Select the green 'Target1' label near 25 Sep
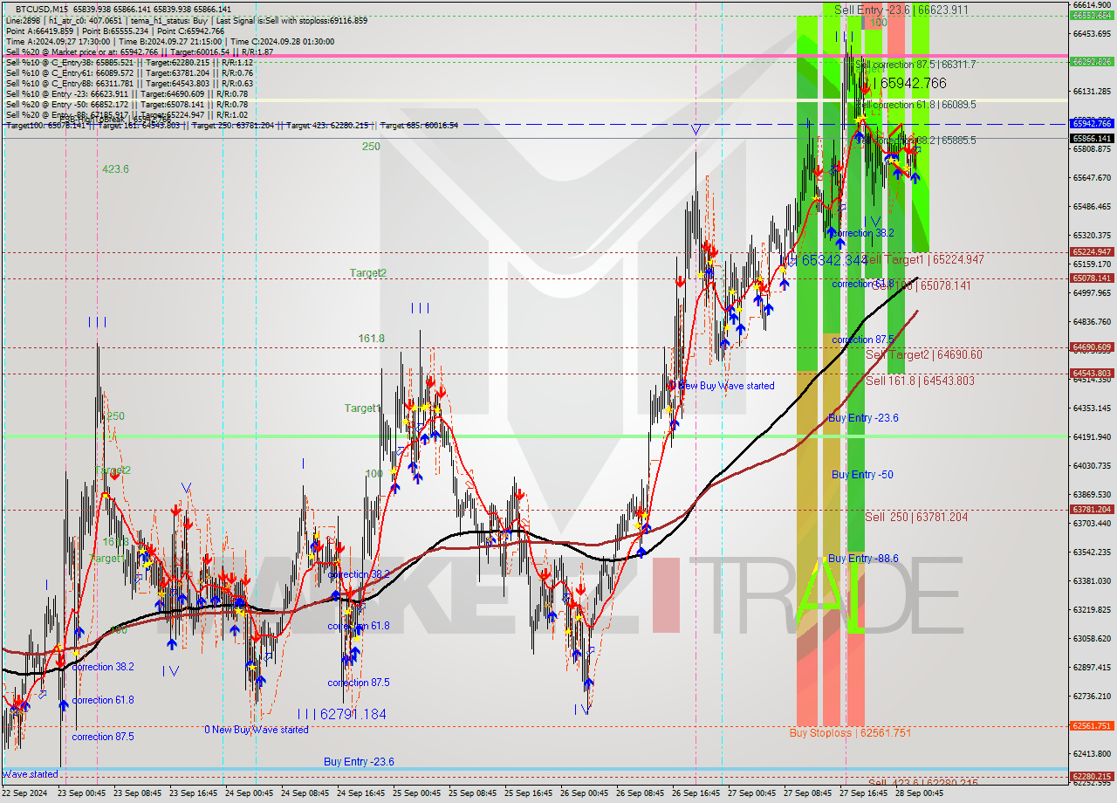The width and height of the screenshot is (1117, 803). [361, 408]
